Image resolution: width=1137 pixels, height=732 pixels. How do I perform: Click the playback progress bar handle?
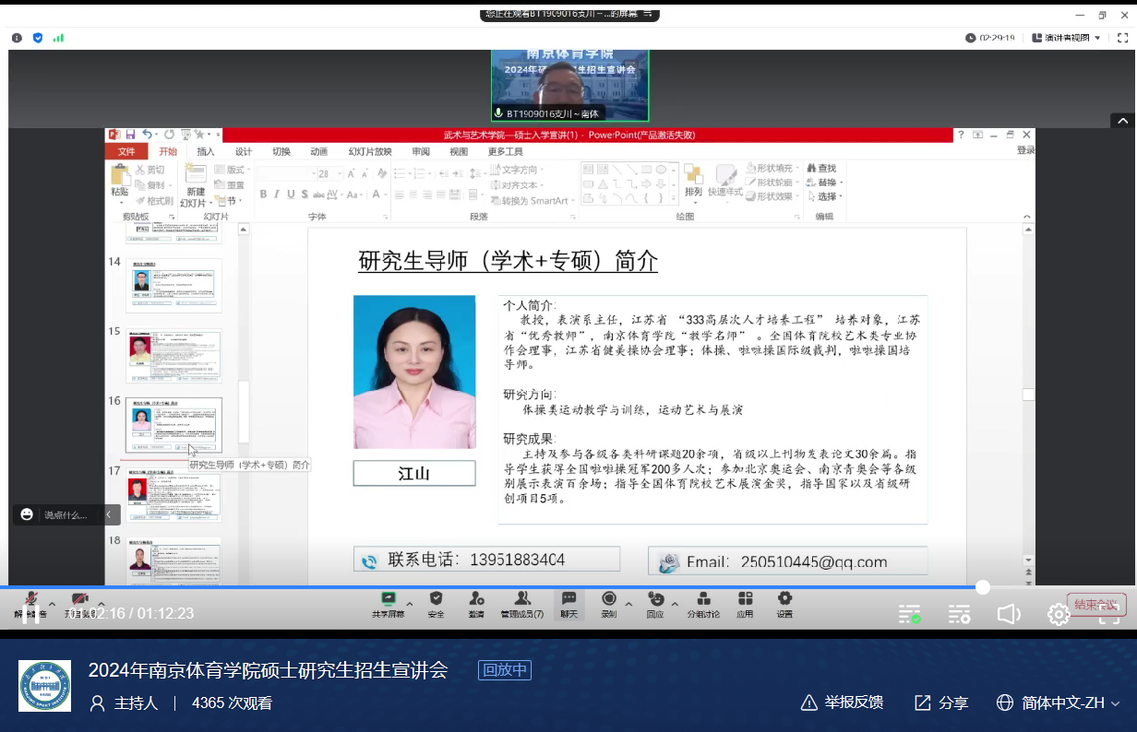983,587
